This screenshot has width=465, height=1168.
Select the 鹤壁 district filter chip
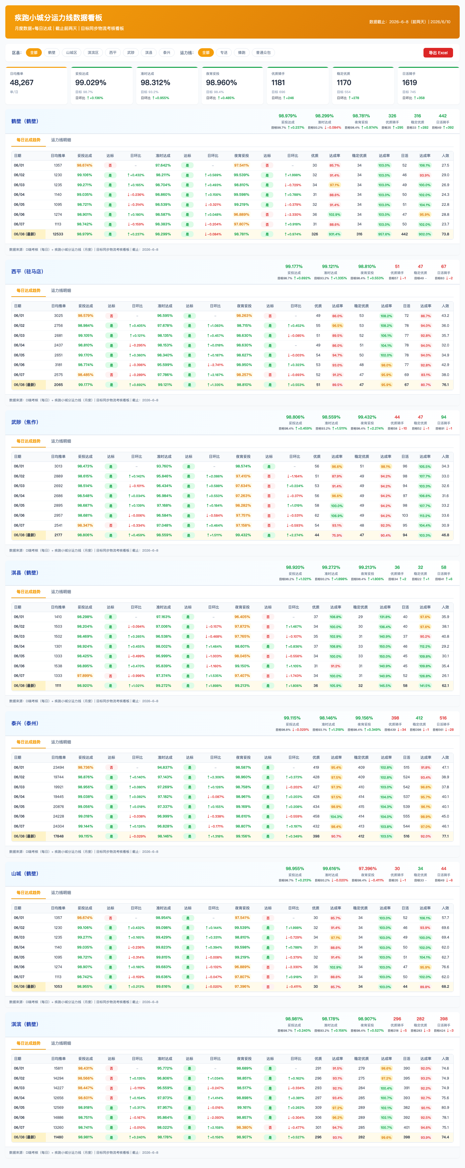coord(51,53)
